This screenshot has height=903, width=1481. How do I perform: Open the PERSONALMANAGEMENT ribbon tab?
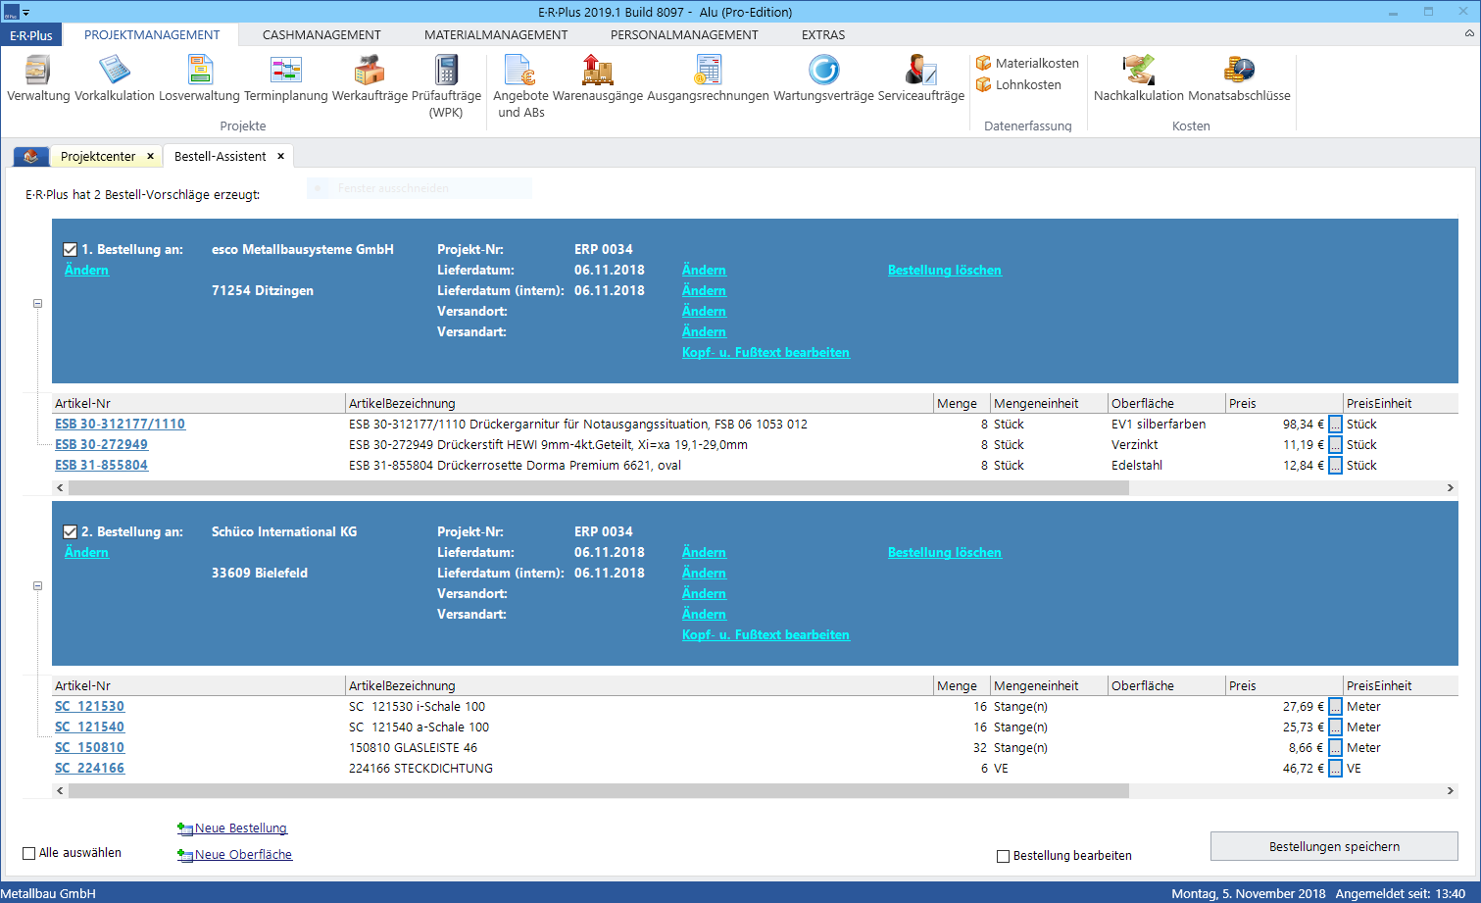pyautogui.click(x=684, y=34)
